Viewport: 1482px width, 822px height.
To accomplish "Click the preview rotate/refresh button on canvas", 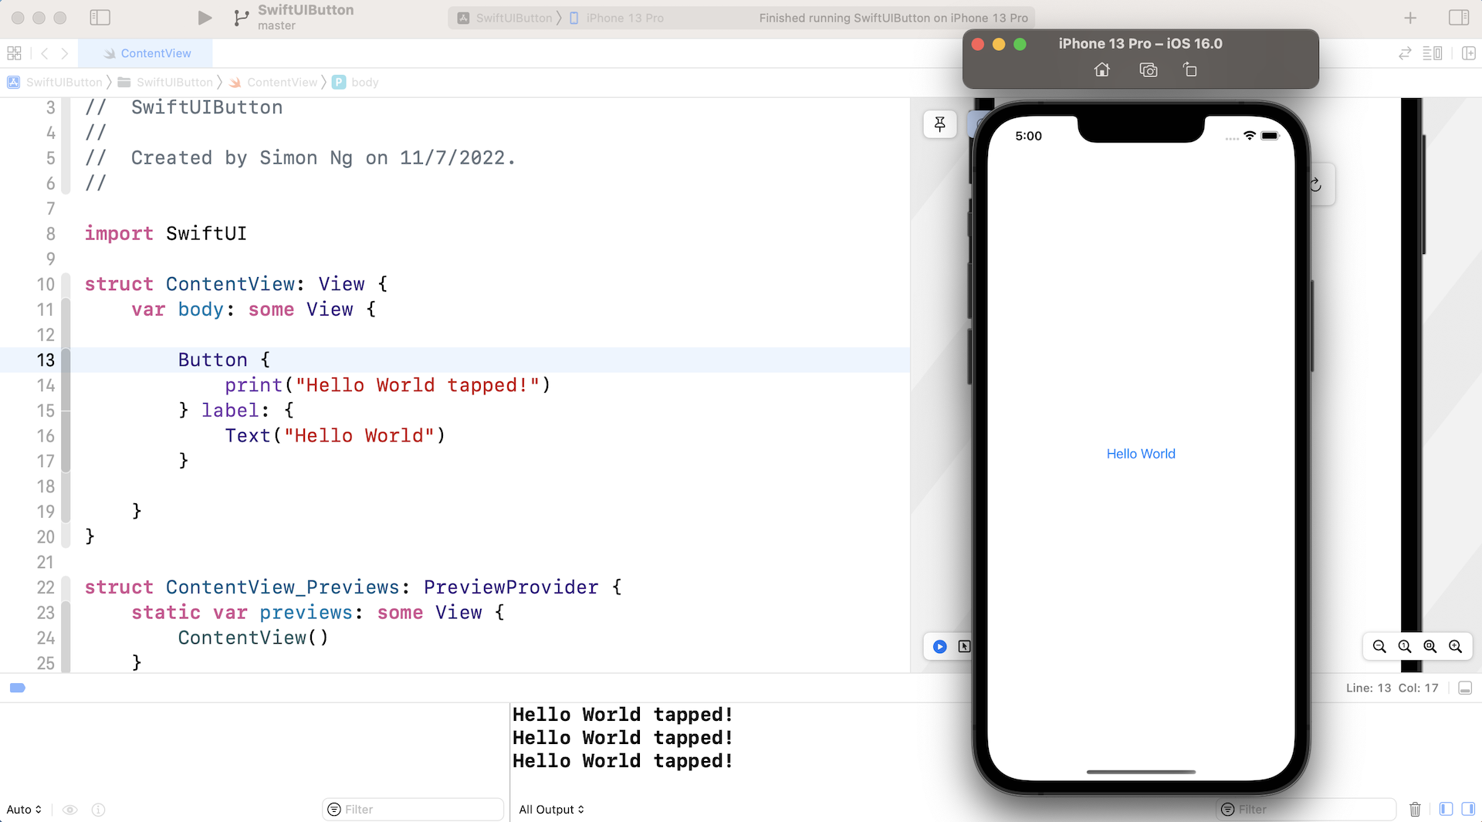I will [1316, 184].
